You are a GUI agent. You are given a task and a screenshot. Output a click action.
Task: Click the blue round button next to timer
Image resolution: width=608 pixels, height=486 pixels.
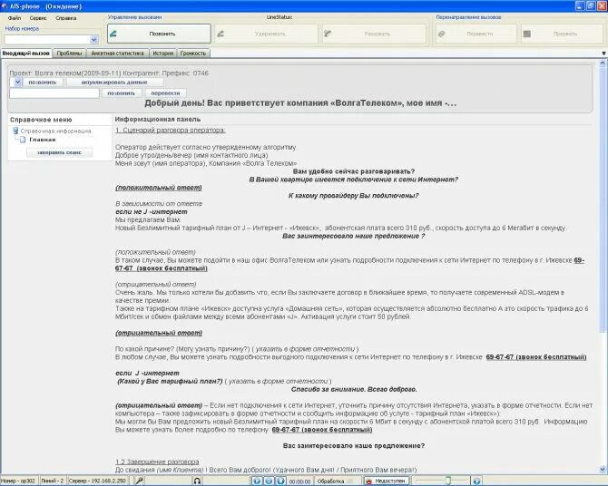click(280, 481)
